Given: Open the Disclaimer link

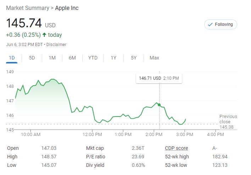Looking at the screenshot, I should tap(56, 45).
